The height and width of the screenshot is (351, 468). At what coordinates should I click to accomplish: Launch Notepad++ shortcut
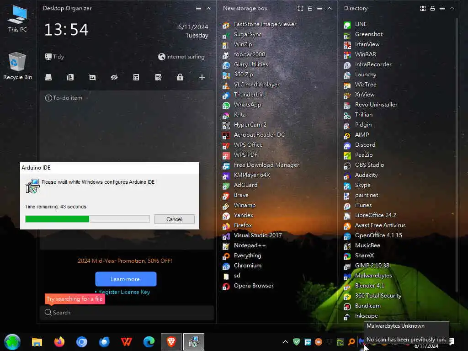(244, 245)
